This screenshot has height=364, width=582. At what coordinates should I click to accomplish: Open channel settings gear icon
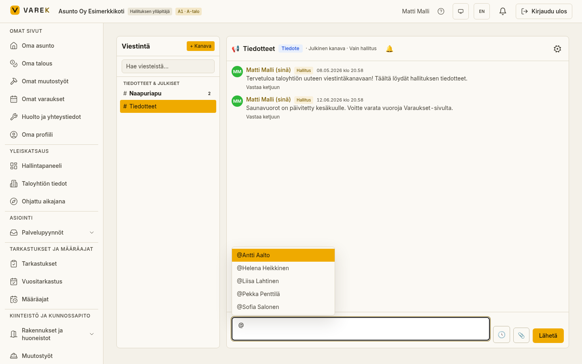(x=557, y=49)
